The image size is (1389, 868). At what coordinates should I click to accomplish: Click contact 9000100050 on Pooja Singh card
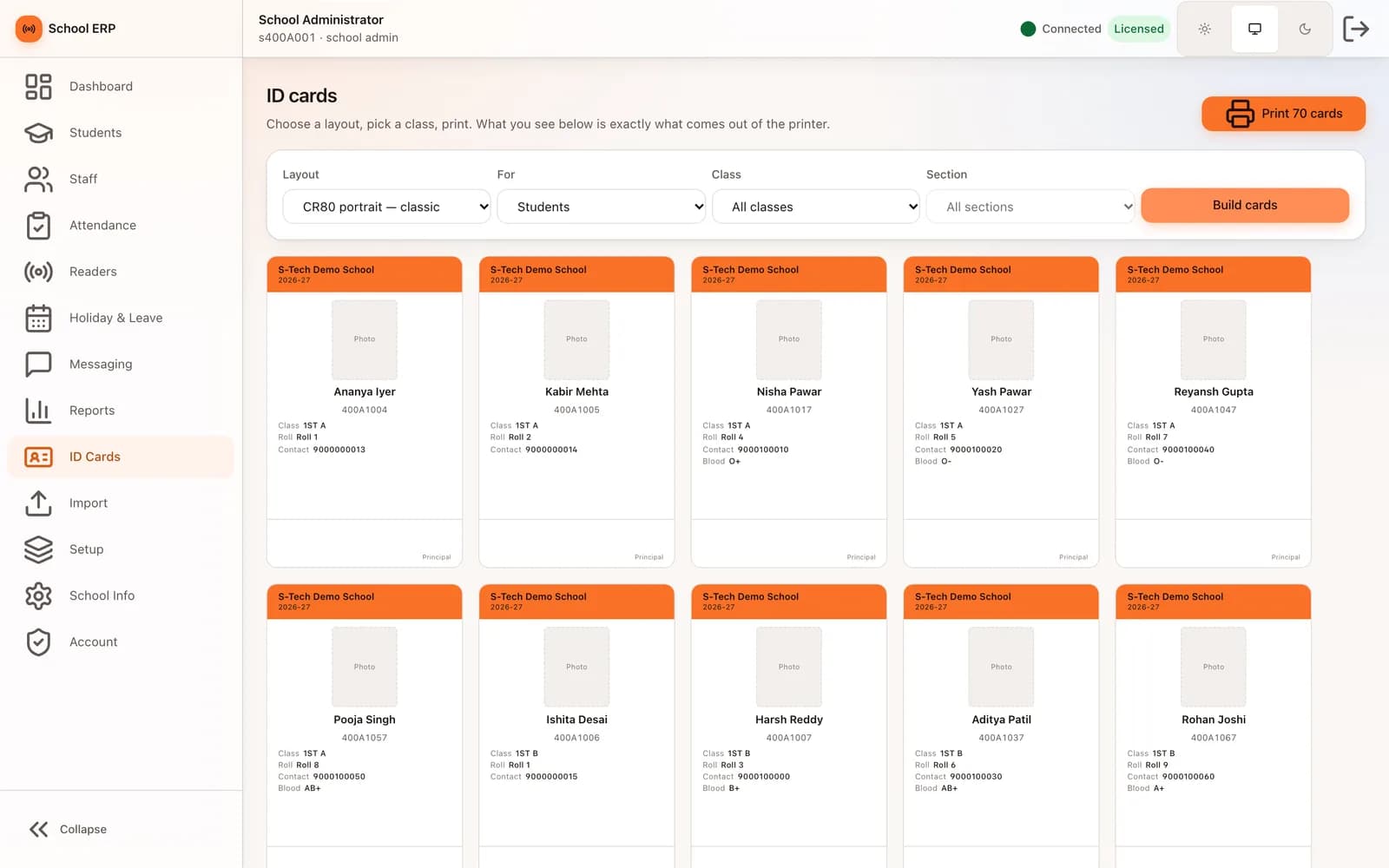tap(339, 777)
